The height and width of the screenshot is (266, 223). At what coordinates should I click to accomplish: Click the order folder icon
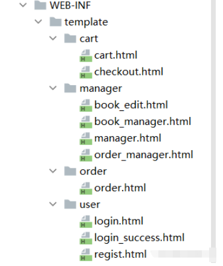[x=70, y=171]
